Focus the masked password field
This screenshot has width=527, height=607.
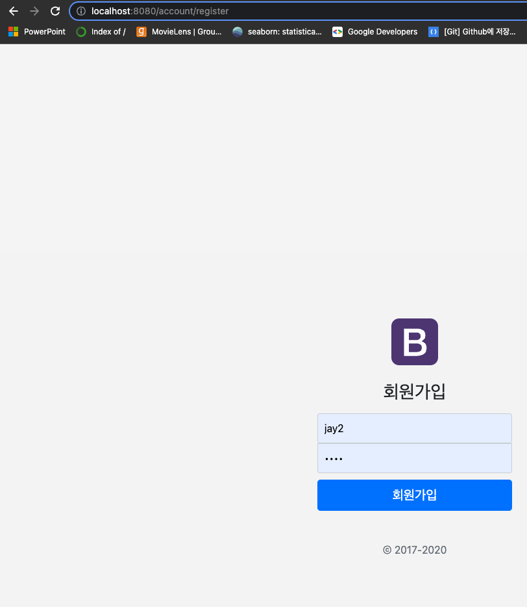click(415, 458)
